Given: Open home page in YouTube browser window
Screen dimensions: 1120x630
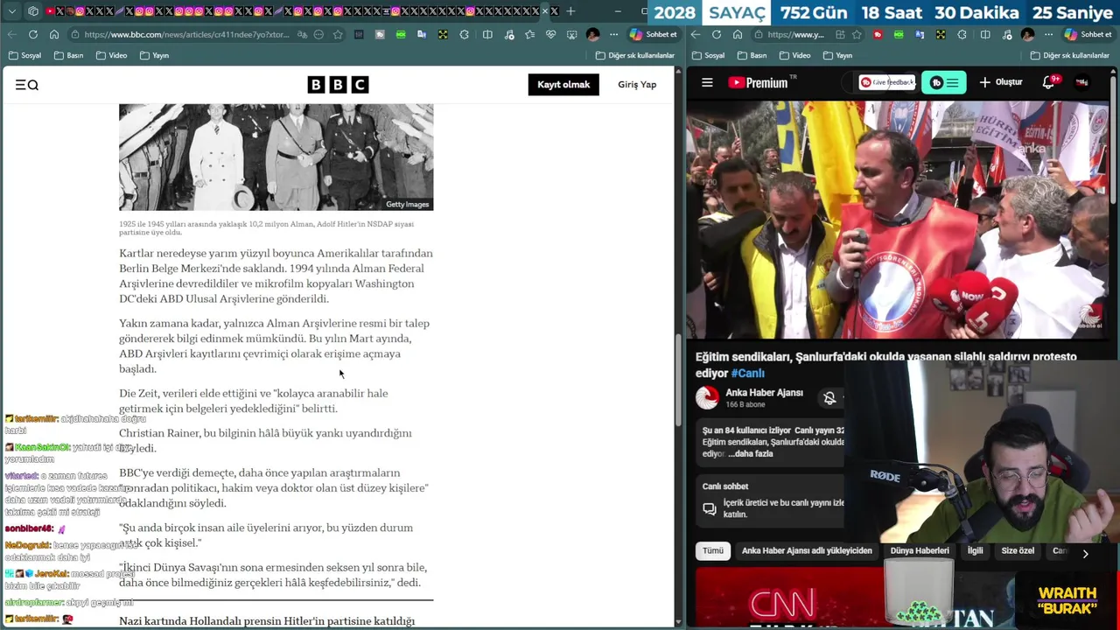Looking at the screenshot, I should (x=738, y=34).
